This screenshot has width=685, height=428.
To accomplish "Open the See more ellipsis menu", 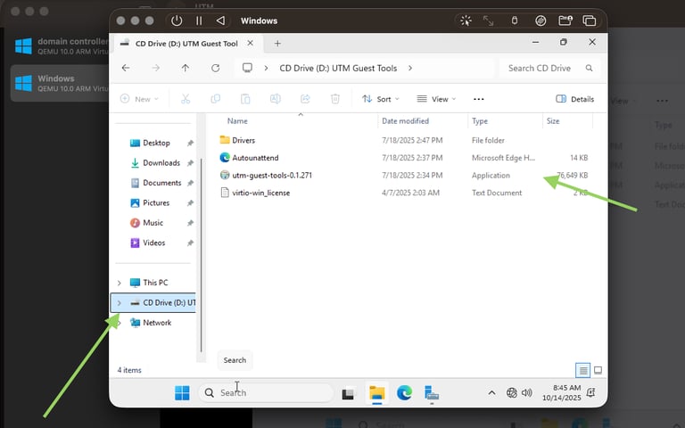I will coord(479,99).
